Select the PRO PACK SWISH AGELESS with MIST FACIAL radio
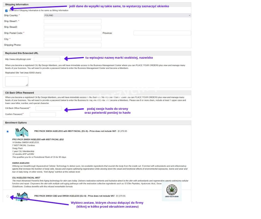 pyautogui.click(x=7, y=131)
